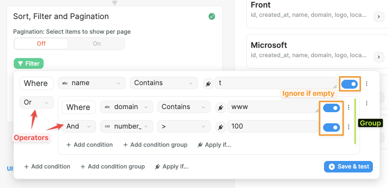Open three-dot menu of the condition group

coord(367,103)
